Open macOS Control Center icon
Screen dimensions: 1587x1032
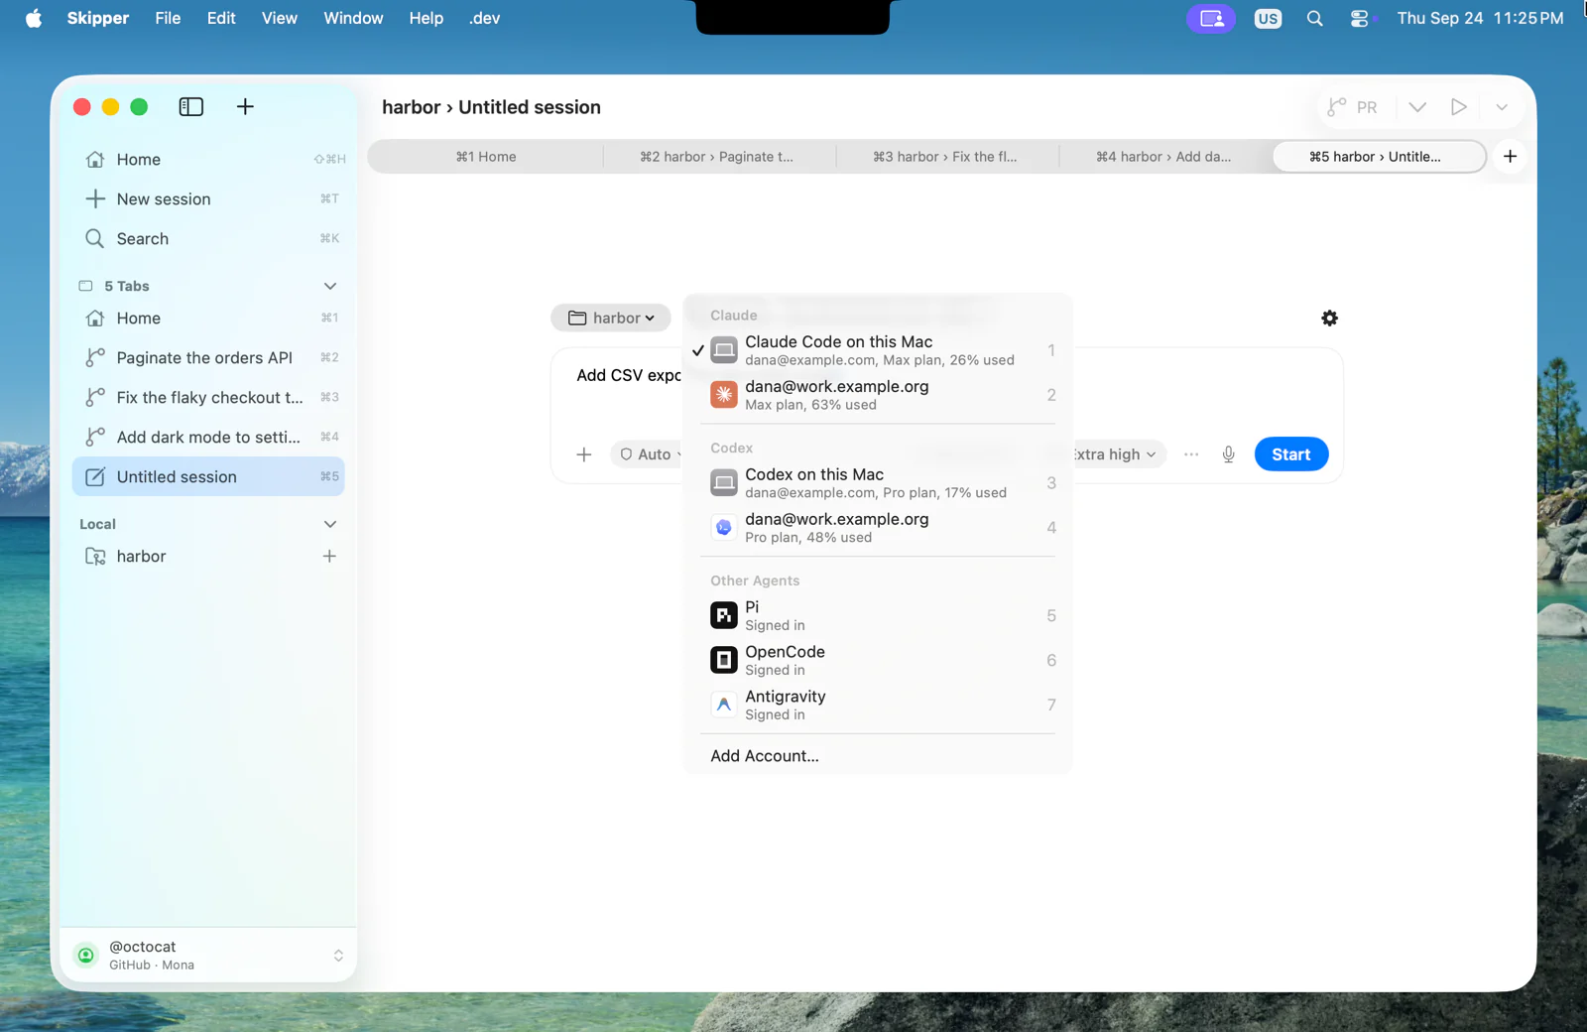(1360, 18)
